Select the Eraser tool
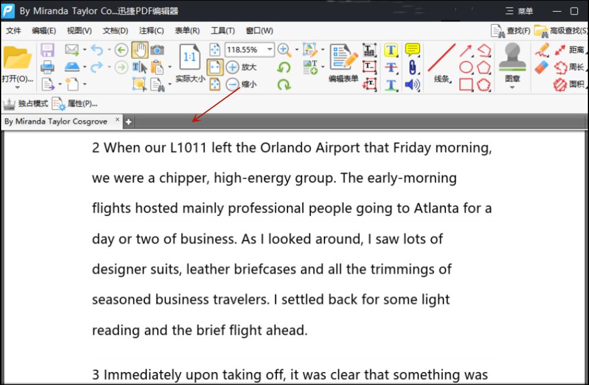The height and width of the screenshot is (385, 589). 542,68
